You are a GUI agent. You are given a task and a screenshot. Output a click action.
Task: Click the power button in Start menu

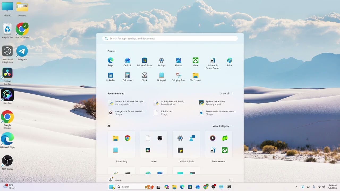pyautogui.click(x=231, y=180)
